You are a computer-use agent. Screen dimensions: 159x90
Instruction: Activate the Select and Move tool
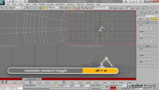coord(41,8)
